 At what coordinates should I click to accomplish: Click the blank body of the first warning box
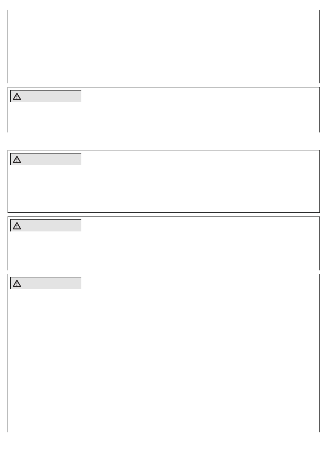(x=163, y=117)
